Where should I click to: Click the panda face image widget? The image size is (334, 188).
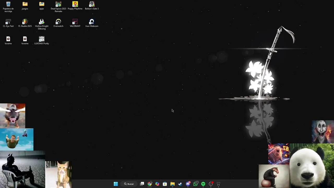click(312, 166)
